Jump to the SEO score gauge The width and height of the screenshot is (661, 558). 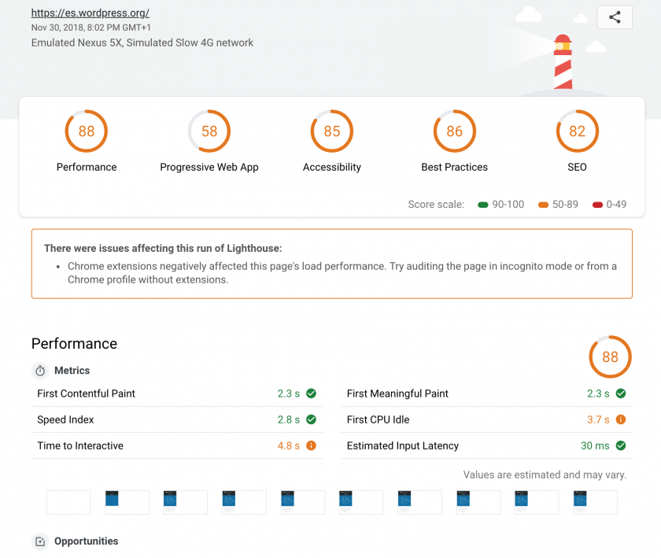tap(578, 131)
